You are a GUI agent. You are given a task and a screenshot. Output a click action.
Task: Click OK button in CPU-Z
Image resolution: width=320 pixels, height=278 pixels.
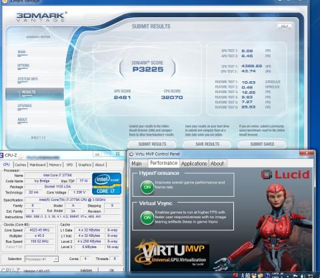point(111,270)
